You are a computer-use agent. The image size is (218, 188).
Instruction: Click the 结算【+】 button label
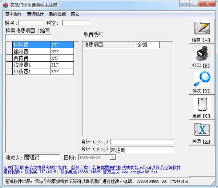pyautogui.click(x=201, y=40)
